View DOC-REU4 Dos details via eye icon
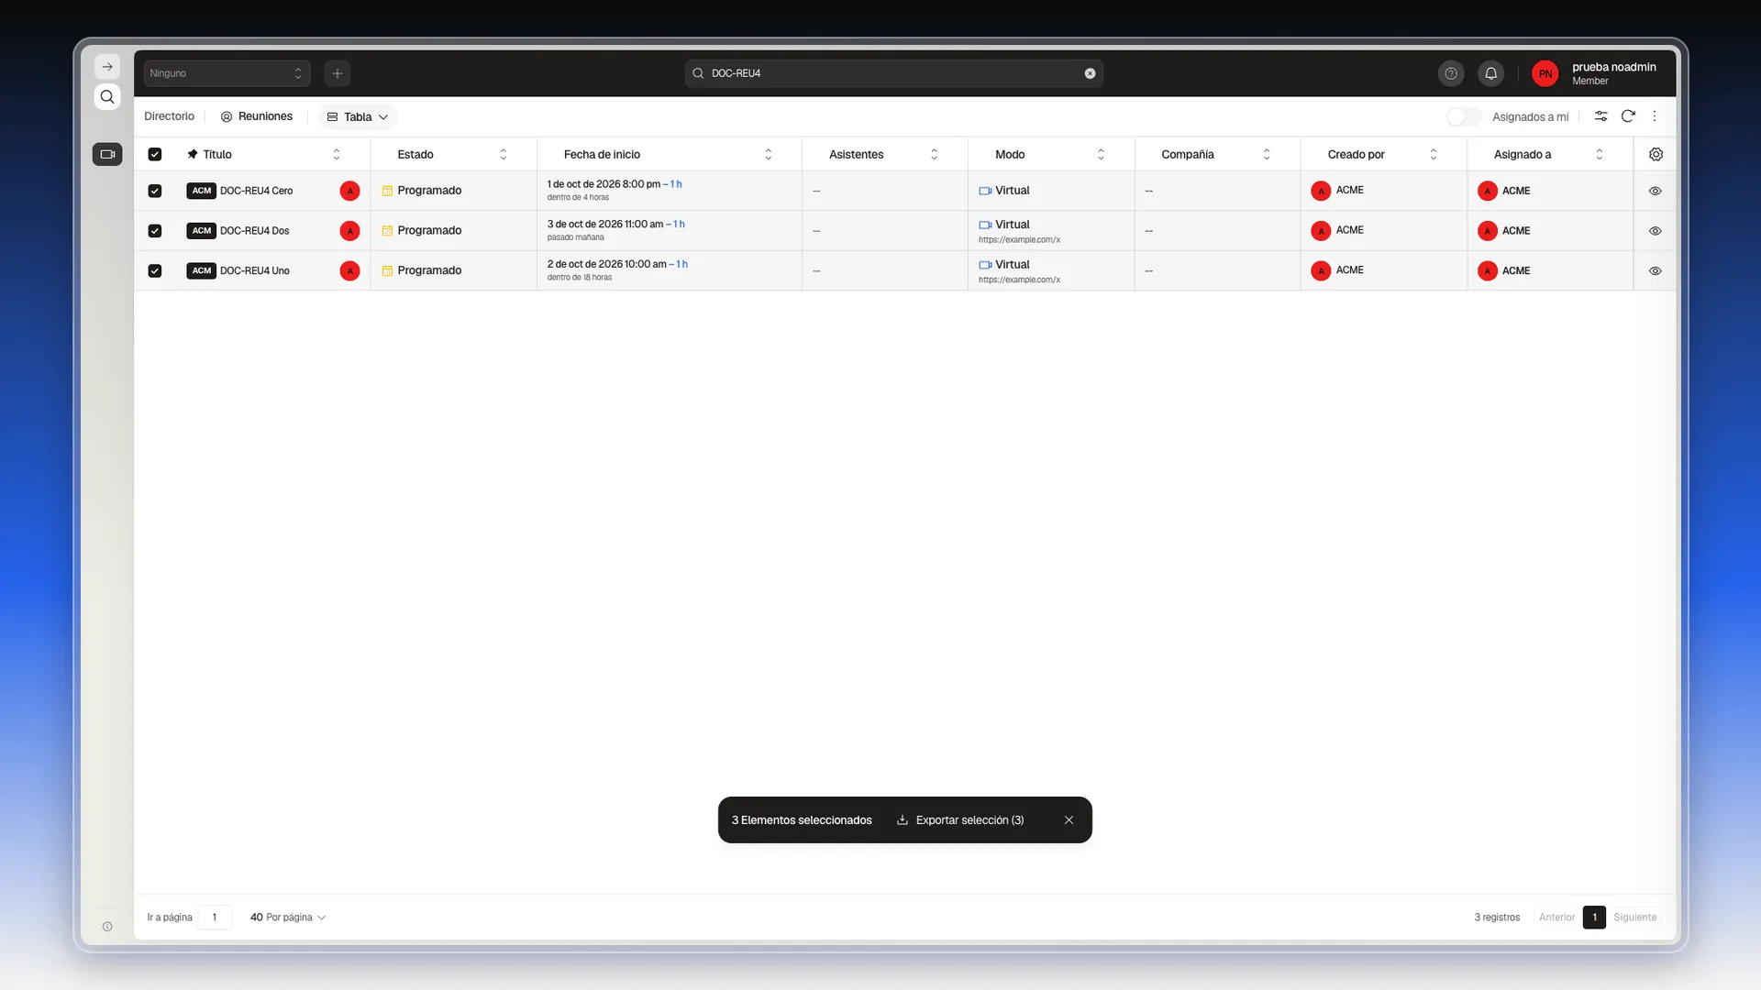 click(x=1656, y=231)
